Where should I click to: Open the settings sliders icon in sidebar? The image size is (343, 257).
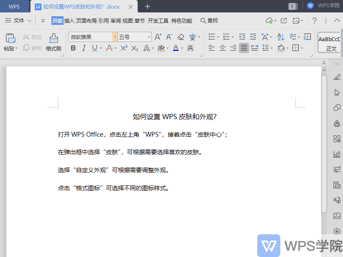pos(337,169)
